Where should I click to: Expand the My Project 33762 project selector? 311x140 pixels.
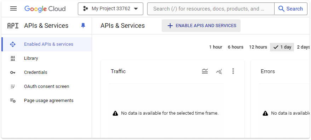pos(110,9)
